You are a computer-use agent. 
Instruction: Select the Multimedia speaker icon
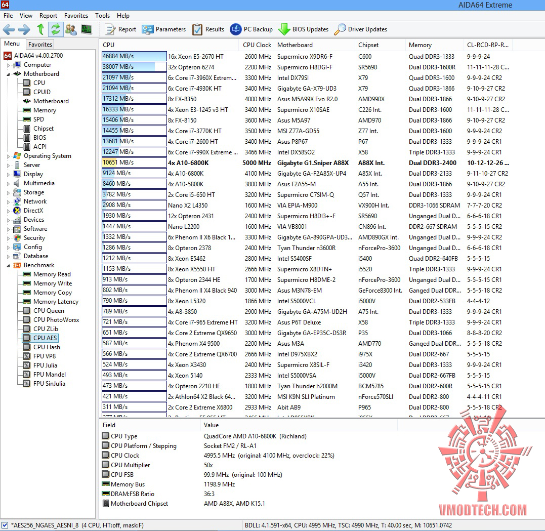[x=16, y=183]
